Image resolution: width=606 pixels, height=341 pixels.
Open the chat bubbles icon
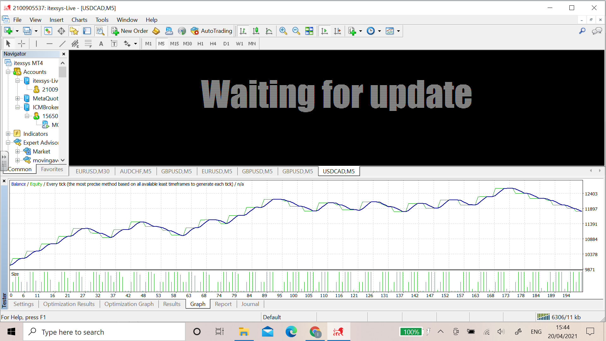[597, 31]
